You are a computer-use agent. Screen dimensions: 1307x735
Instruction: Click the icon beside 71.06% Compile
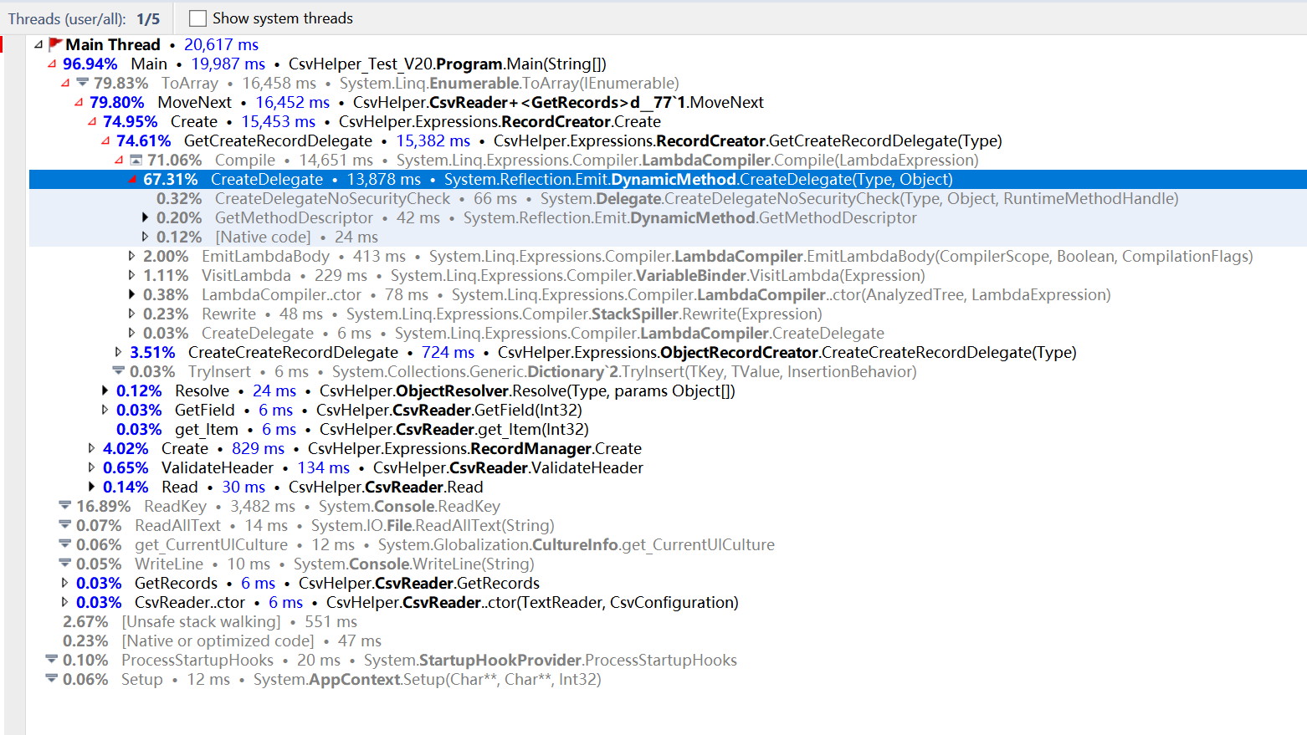[x=136, y=160]
